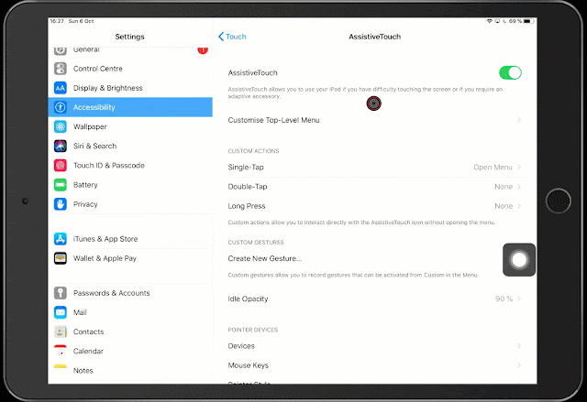This screenshot has height=402, width=587.
Task: Tap the Battery sidebar label
Action: pyautogui.click(x=85, y=185)
